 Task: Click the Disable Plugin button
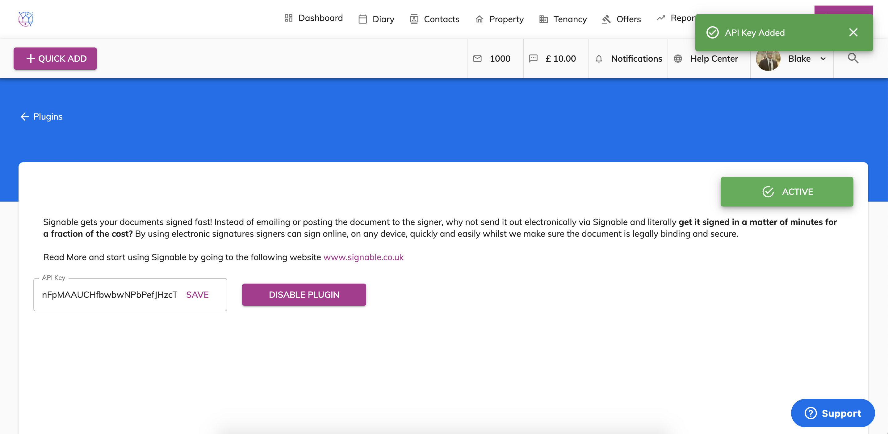[304, 295]
